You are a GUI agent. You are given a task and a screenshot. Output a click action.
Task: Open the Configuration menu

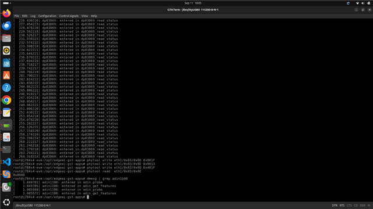tap(47, 16)
